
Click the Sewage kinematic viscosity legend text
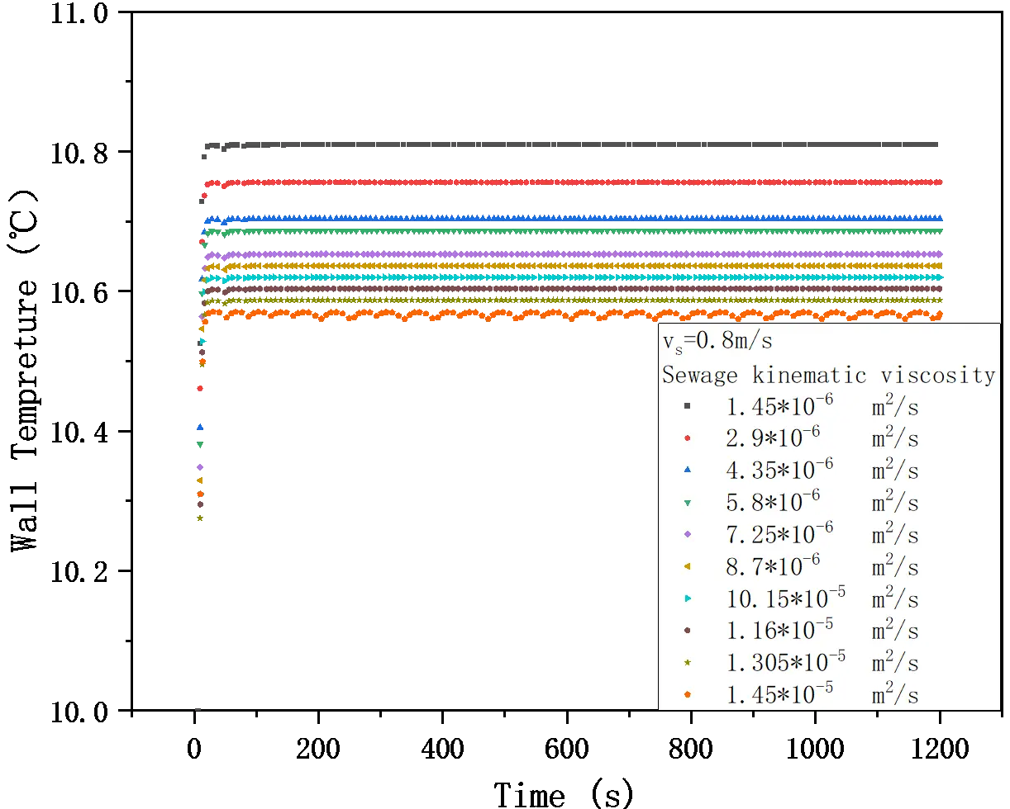coord(828,376)
